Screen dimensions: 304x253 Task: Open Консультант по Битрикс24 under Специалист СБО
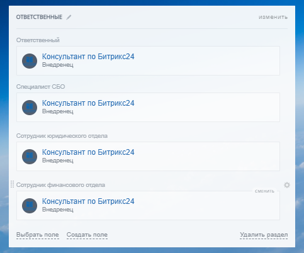(88, 103)
